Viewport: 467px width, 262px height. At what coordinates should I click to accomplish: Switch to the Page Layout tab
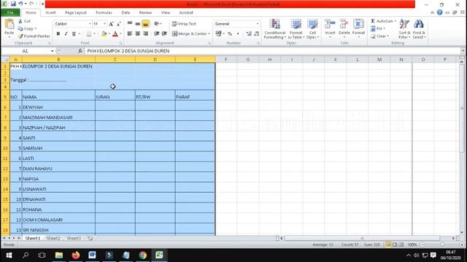76,13
